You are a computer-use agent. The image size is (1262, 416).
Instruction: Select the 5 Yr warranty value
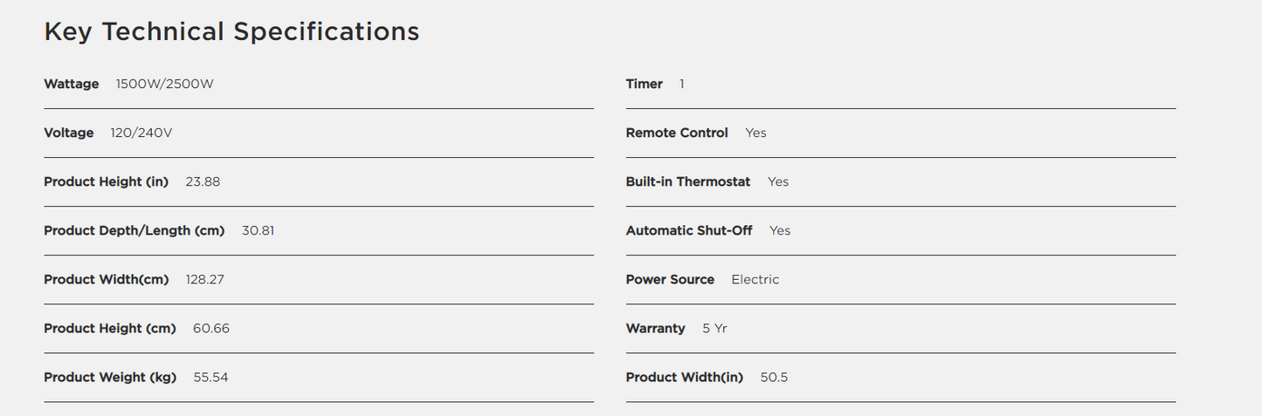pos(715,329)
